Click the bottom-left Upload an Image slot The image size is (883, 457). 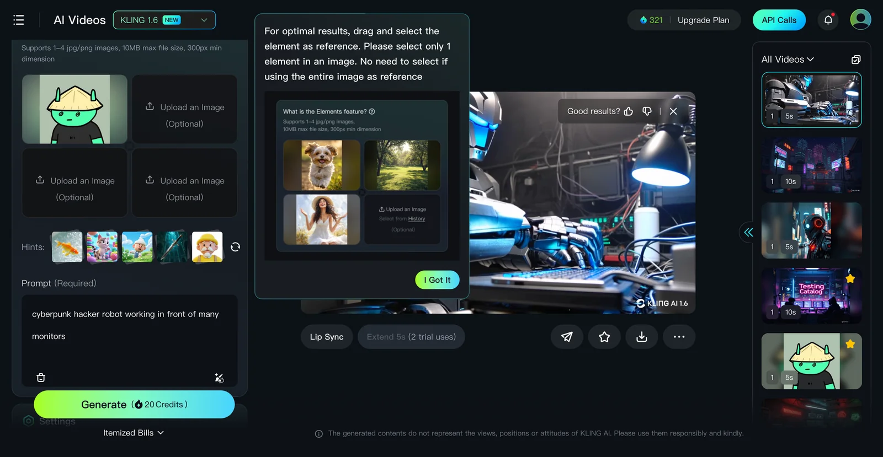tap(75, 182)
